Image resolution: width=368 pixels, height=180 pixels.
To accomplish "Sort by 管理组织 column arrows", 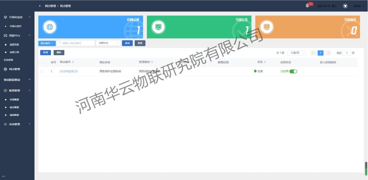I will pyautogui.click(x=152, y=62).
